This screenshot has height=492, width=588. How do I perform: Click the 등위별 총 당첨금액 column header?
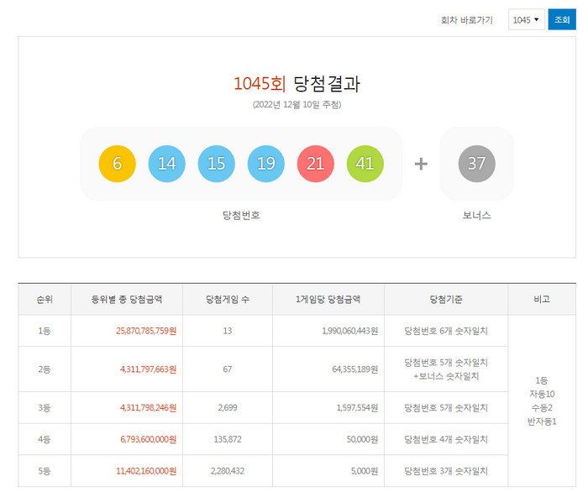point(127,299)
